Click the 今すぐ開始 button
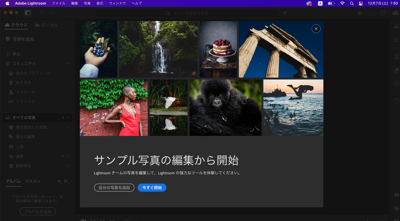This screenshot has width=400, height=221. (x=152, y=188)
